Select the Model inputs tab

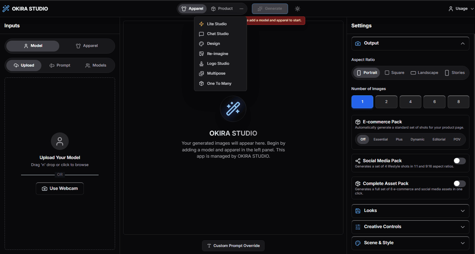(33, 46)
